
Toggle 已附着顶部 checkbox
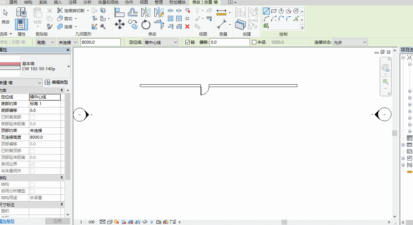(33, 151)
